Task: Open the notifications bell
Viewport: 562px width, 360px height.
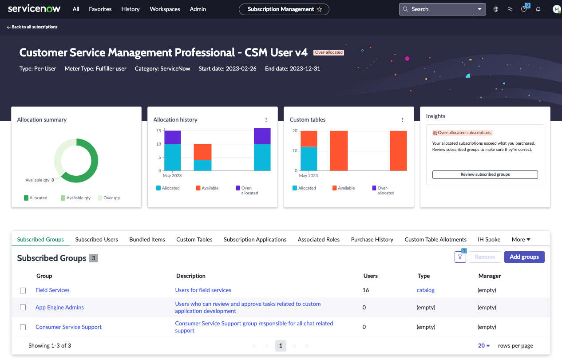Action: [x=538, y=9]
